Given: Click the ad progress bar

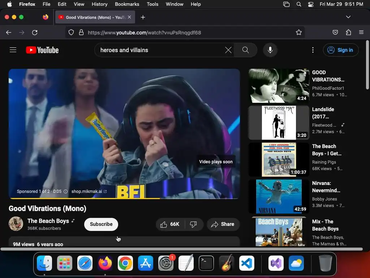Looking at the screenshot, I should pos(124,198).
